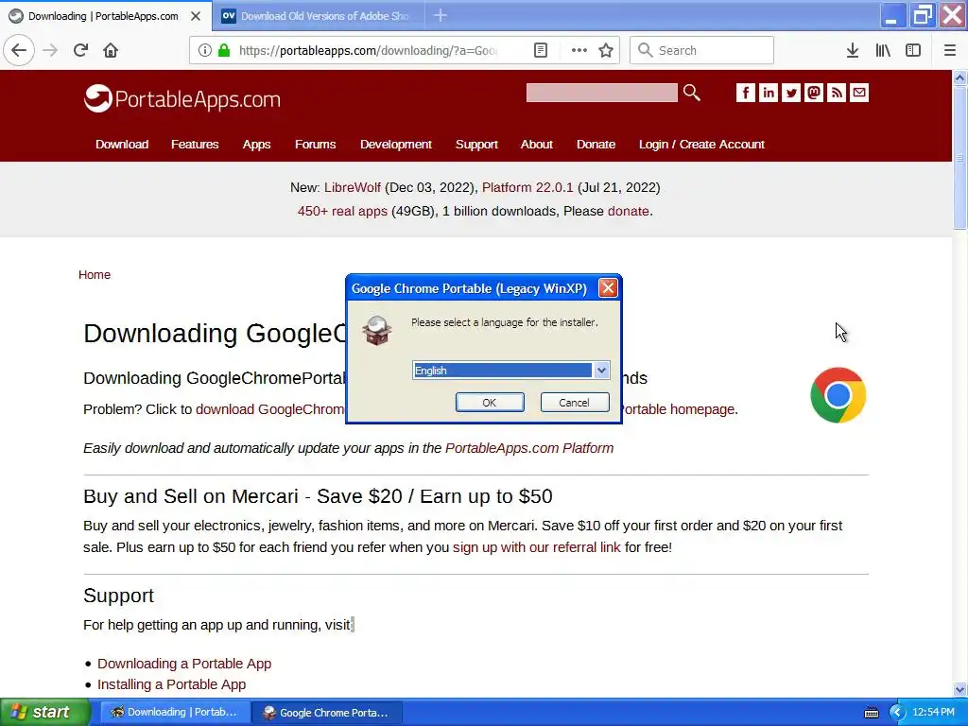Image resolution: width=968 pixels, height=726 pixels.
Task: Select the Downloading PortableApps.com tab
Action: [x=102, y=16]
